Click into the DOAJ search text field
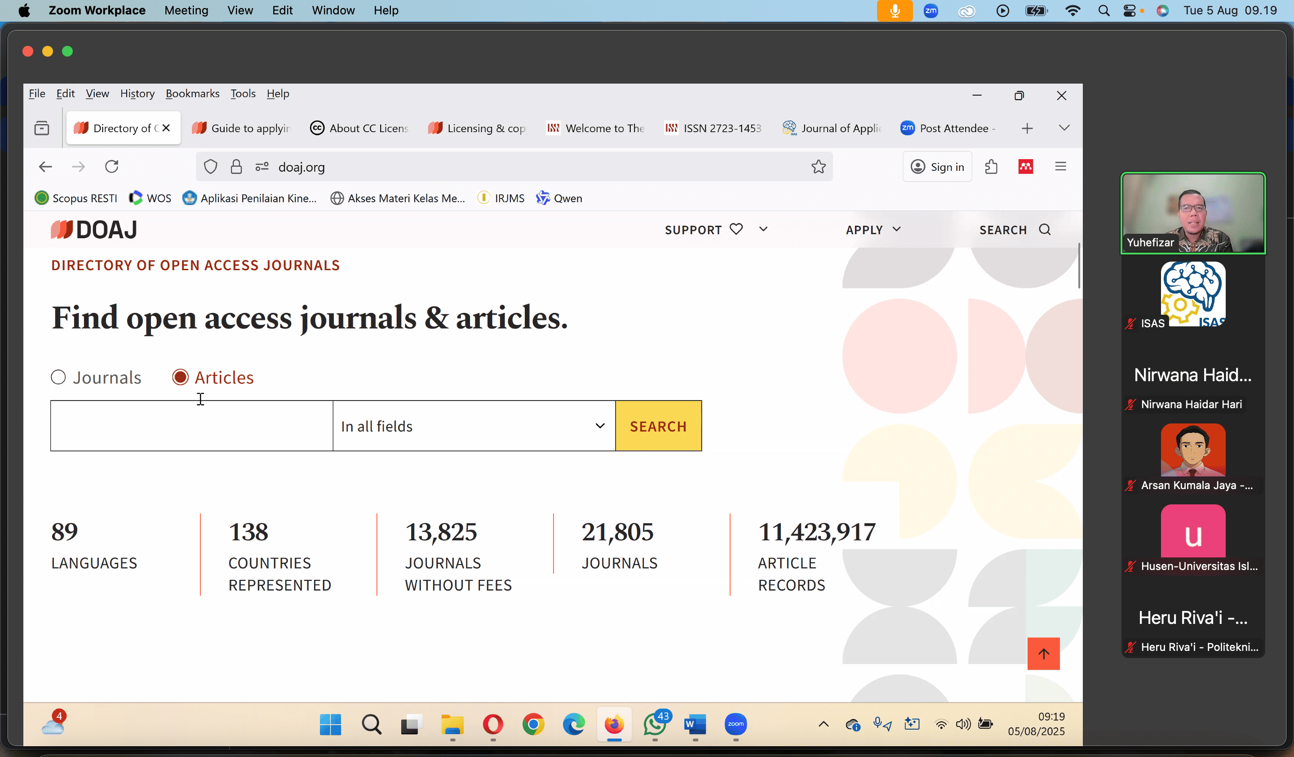 pos(191,426)
